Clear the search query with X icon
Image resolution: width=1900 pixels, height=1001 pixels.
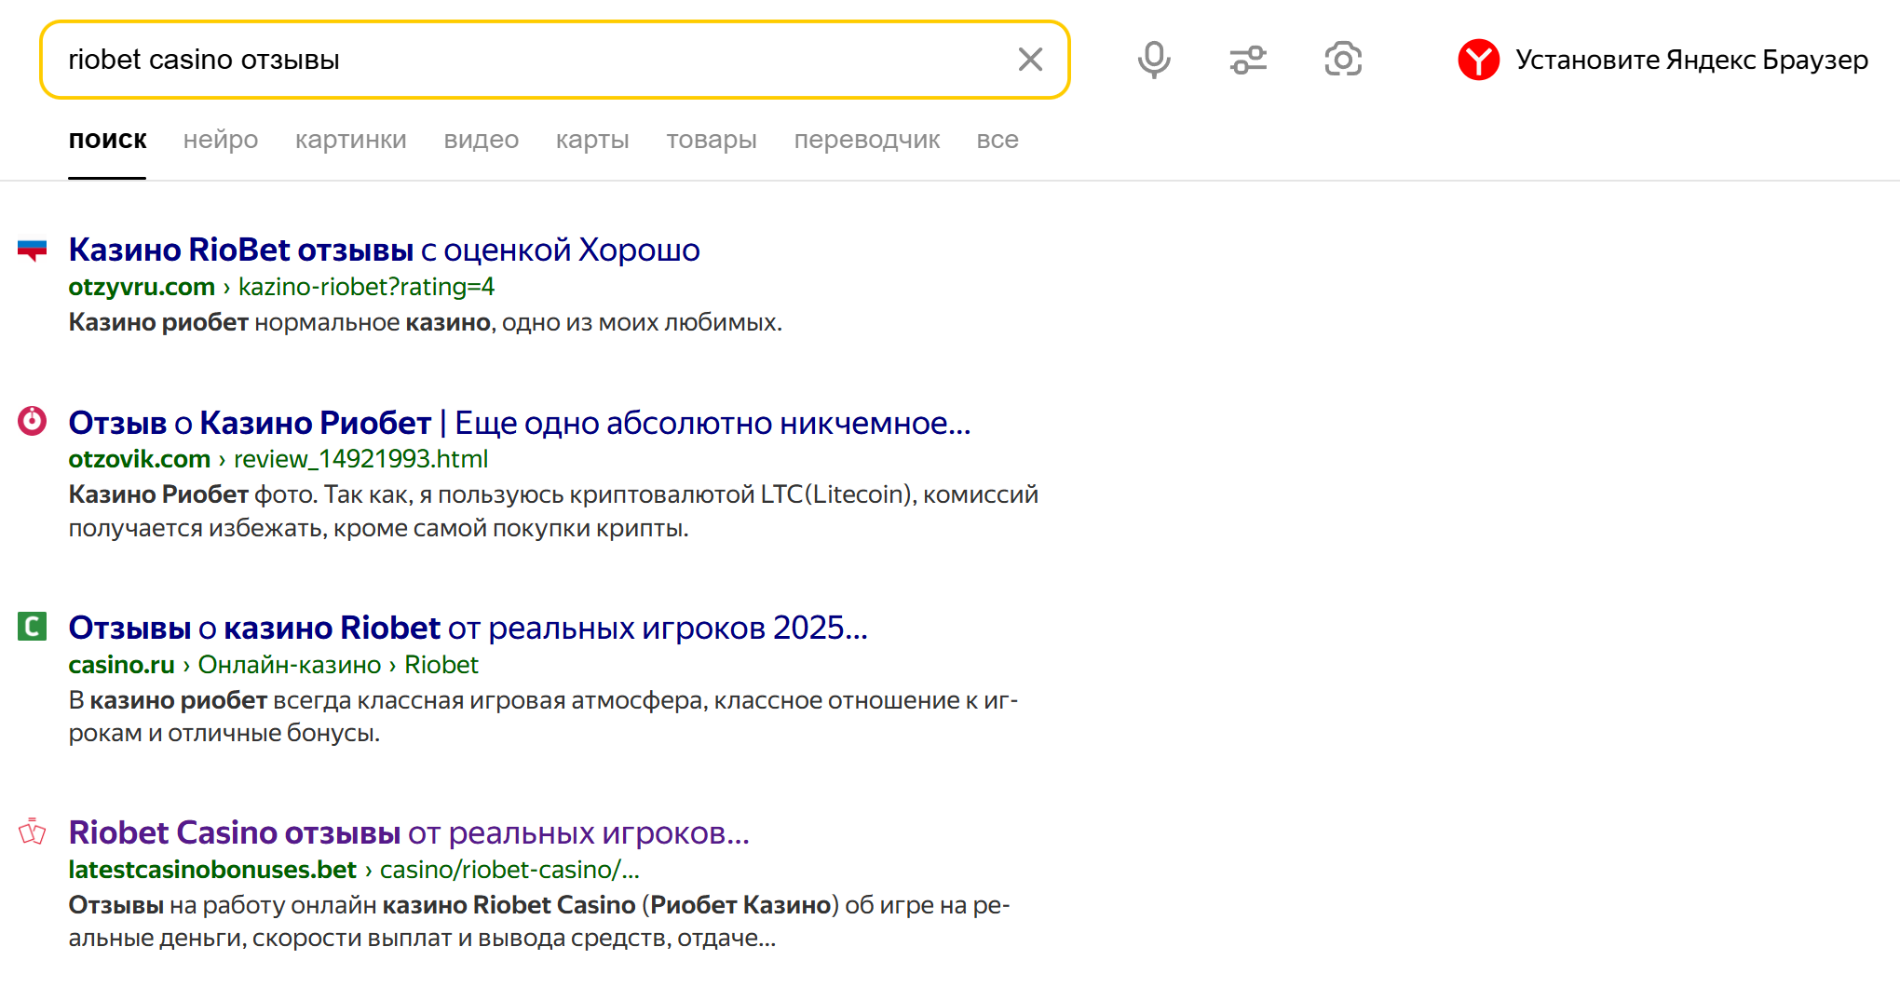tap(1030, 60)
